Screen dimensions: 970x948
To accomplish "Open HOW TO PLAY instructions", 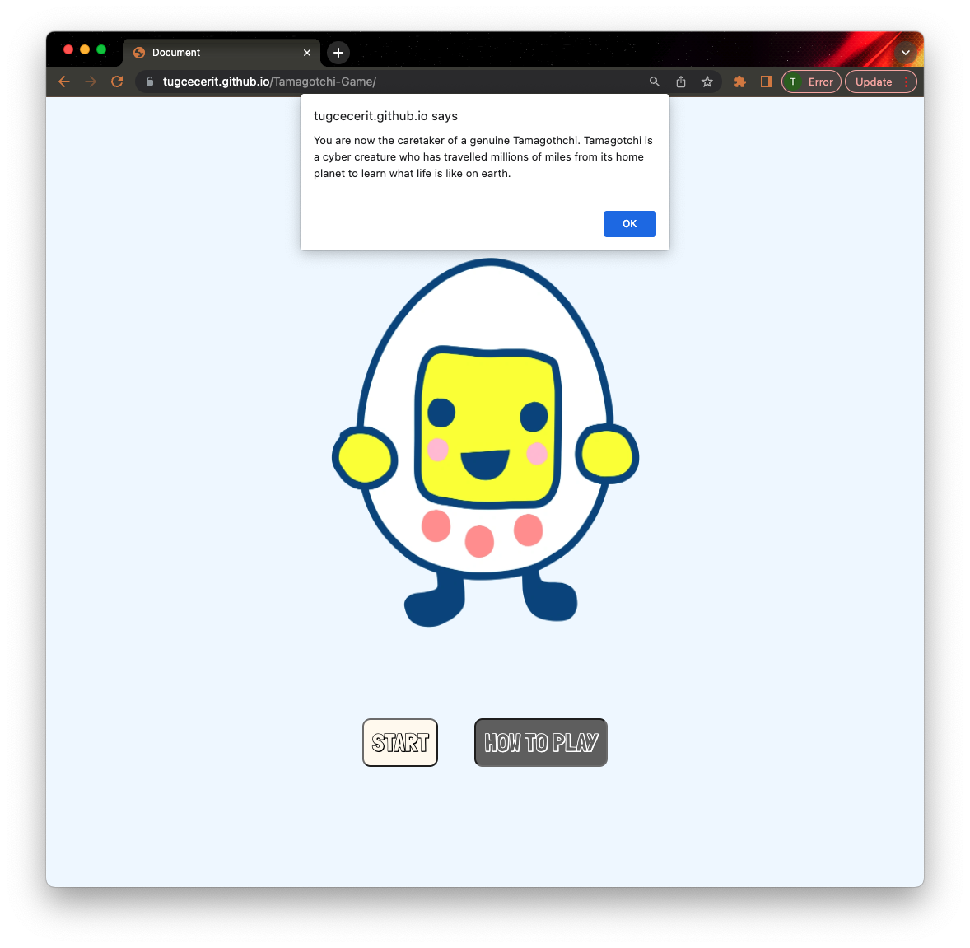I will (x=540, y=742).
